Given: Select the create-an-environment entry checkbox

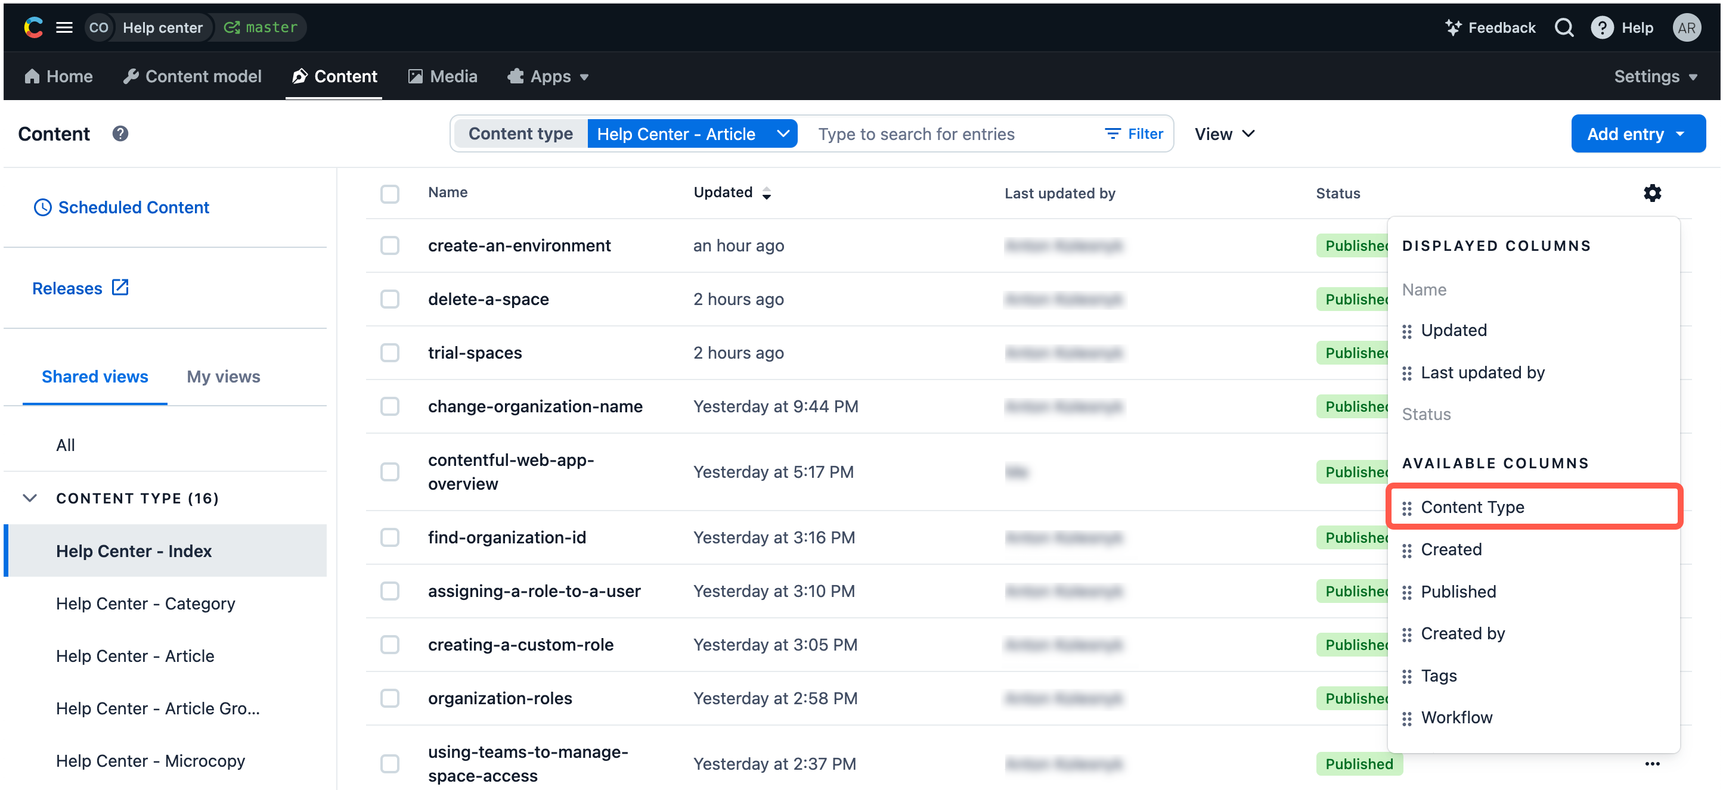Looking at the screenshot, I should pos(390,245).
